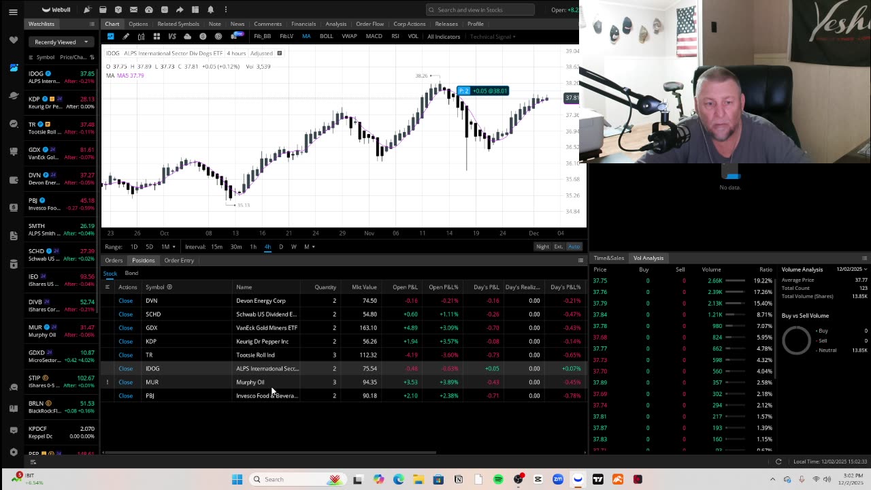Screen dimensions: 871x490
Task: Open the candlestick chart type icon
Action: click(141, 36)
